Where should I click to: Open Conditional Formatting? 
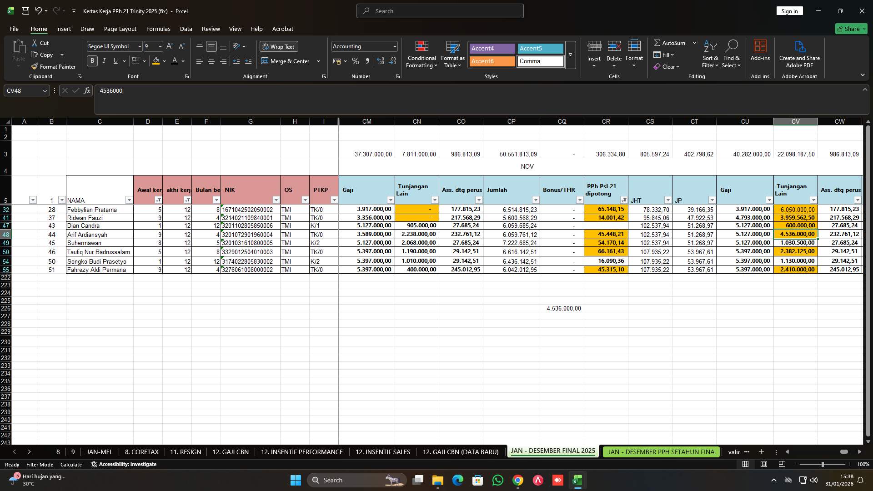pos(421,55)
